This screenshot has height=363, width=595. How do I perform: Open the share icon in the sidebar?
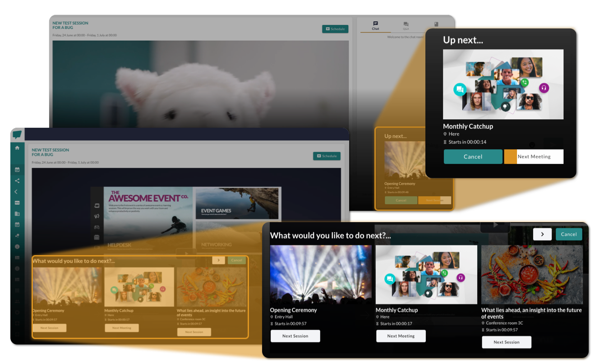tap(17, 181)
